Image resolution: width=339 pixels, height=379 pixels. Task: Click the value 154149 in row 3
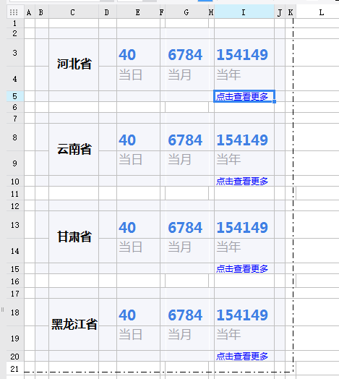(x=242, y=55)
